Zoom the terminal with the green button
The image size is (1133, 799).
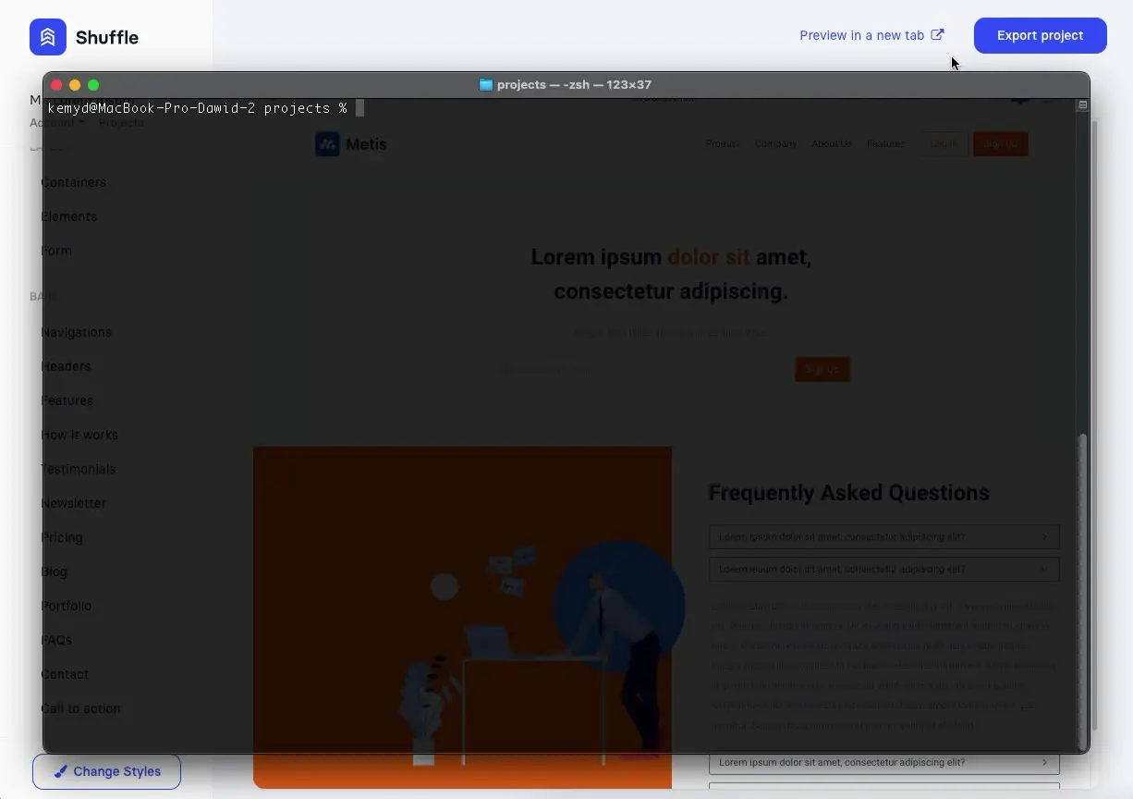pos(93,85)
